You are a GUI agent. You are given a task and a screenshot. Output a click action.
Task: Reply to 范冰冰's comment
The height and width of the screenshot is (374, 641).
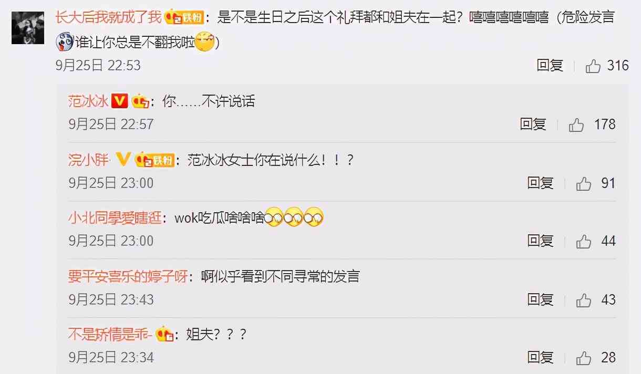point(533,124)
